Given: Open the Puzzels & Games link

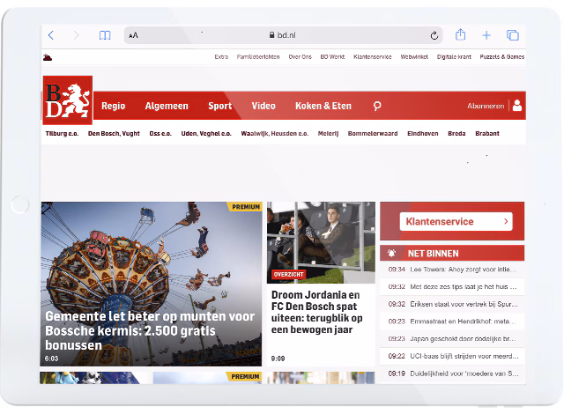Looking at the screenshot, I should click(x=503, y=56).
